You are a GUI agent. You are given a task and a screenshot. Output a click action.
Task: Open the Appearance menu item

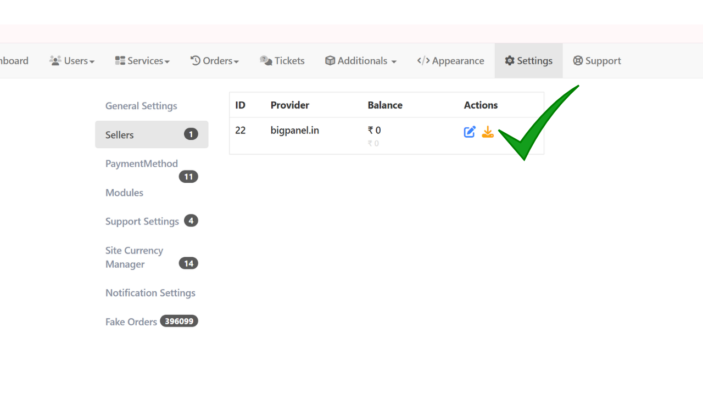click(450, 61)
